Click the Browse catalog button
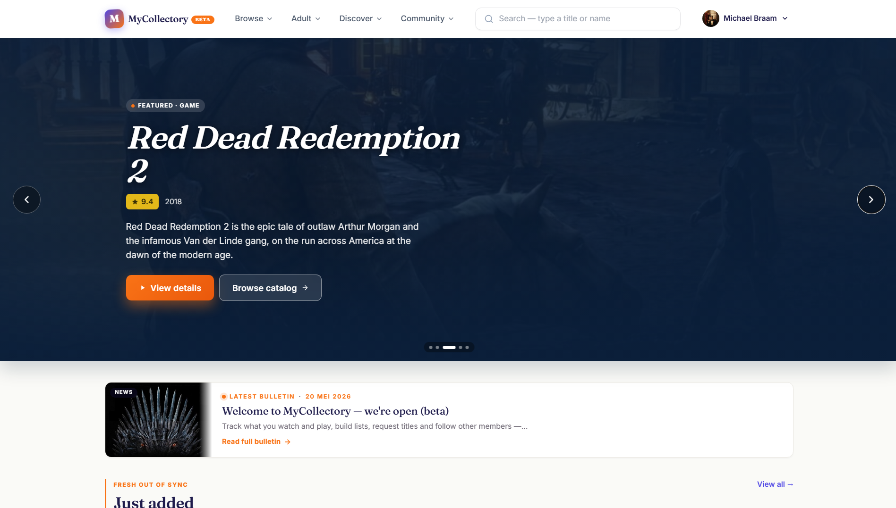Image resolution: width=896 pixels, height=508 pixels. coord(270,288)
